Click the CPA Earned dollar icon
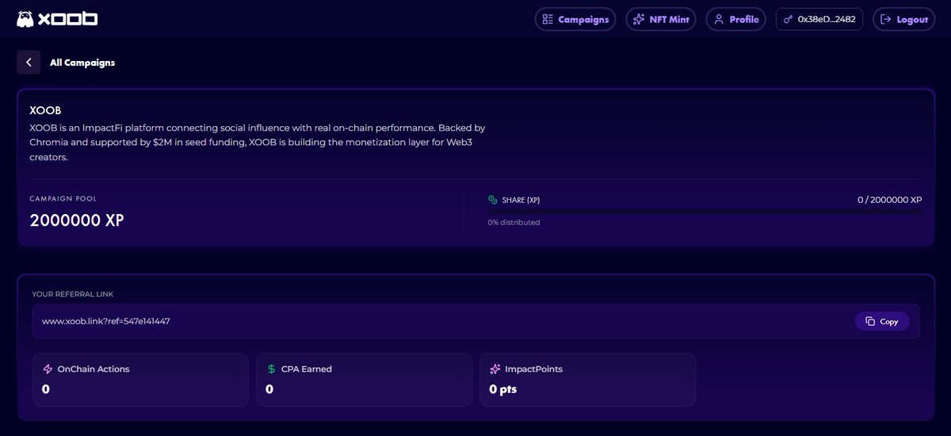 click(x=272, y=369)
